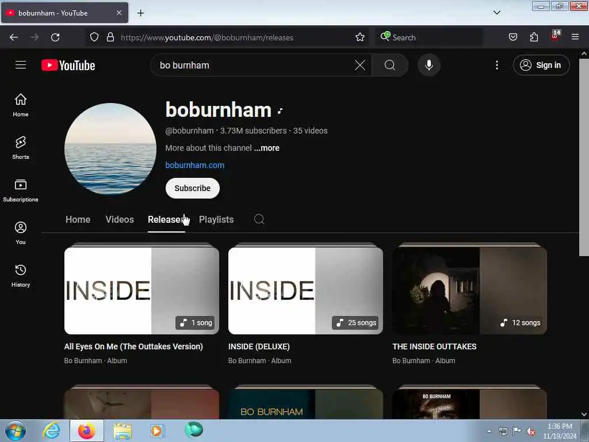The image size is (589, 442).
Task: Launch Internet Explorer from taskbar
Action: 51,430
